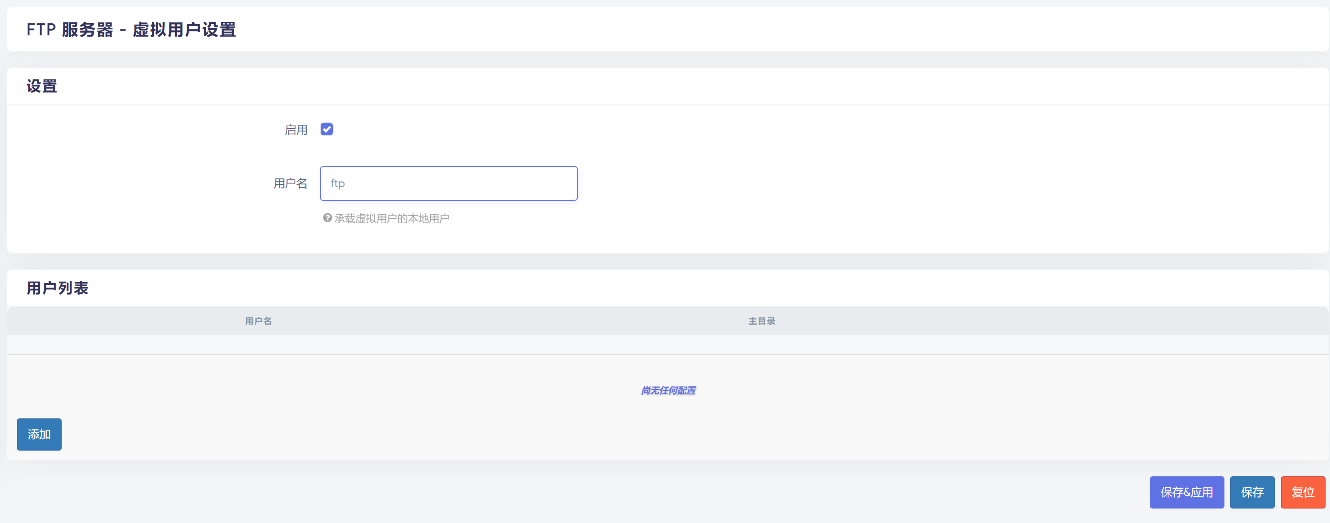Click the 设置 section heading

click(42, 86)
